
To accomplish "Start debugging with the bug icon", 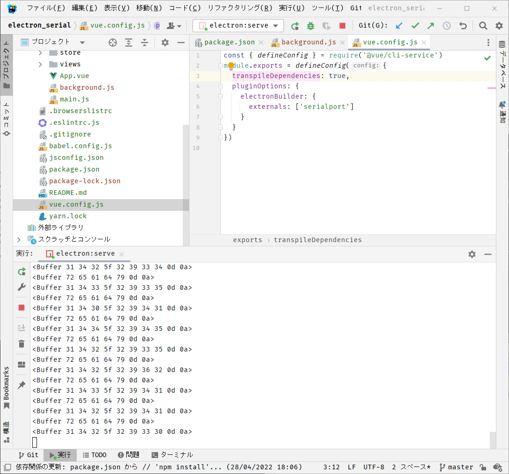I will click(311, 26).
